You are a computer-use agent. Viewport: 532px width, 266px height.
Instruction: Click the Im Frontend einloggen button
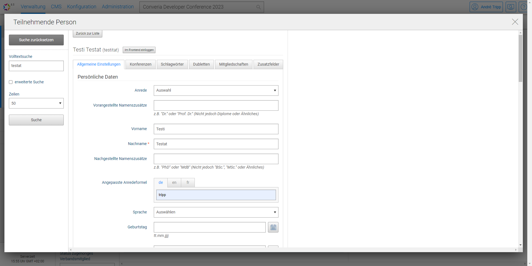139,50
